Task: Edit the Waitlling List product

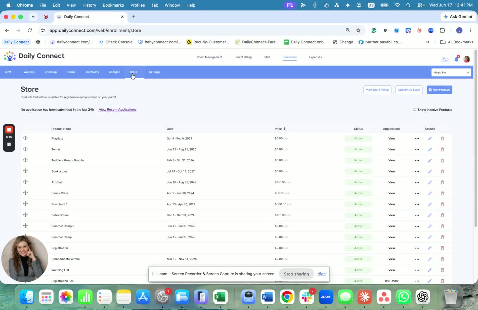Action: pos(430,270)
